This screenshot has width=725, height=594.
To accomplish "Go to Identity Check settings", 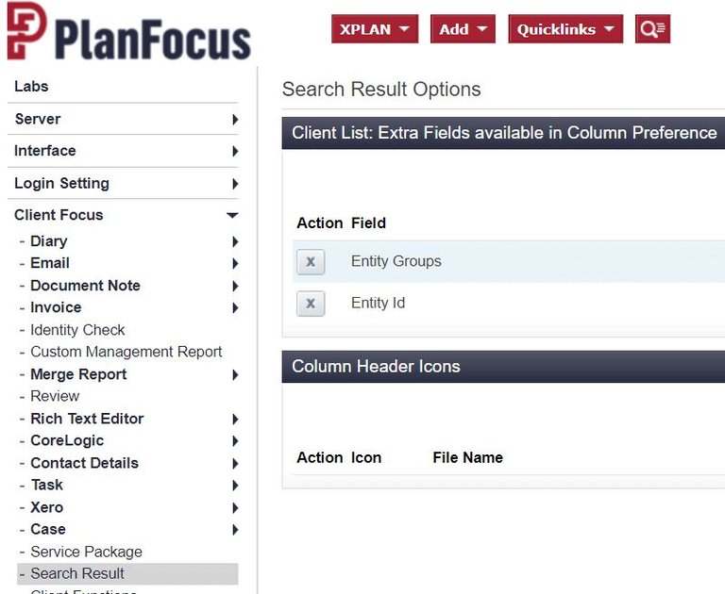I will [x=77, y=330].
